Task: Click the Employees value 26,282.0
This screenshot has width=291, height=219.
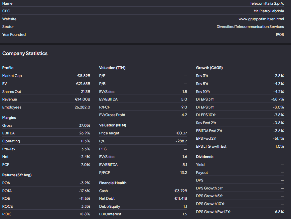Action: [82, 108]
